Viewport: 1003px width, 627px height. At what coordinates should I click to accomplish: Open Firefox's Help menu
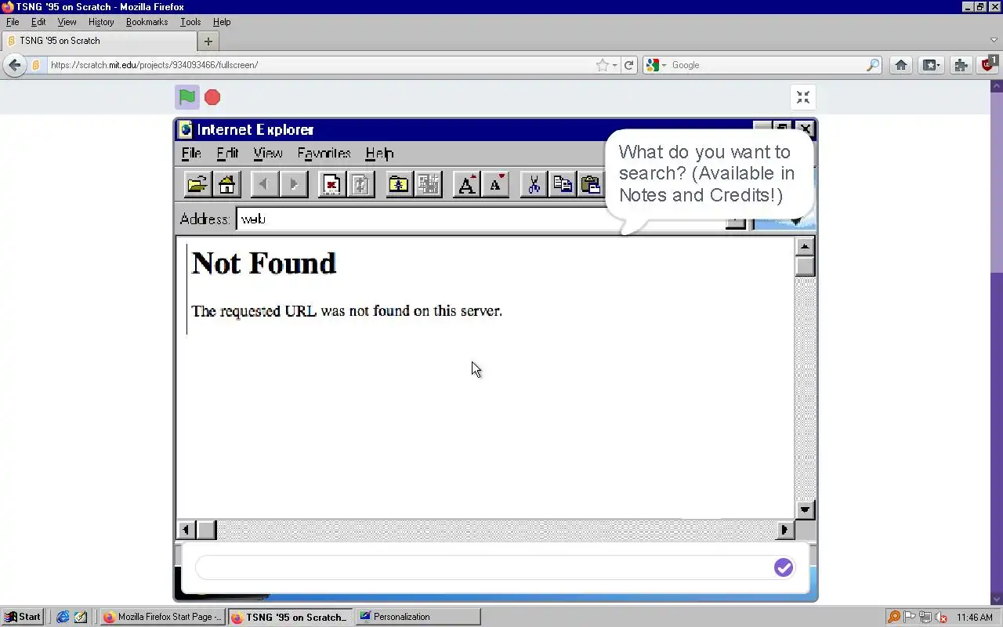click(x=222, y=22)
